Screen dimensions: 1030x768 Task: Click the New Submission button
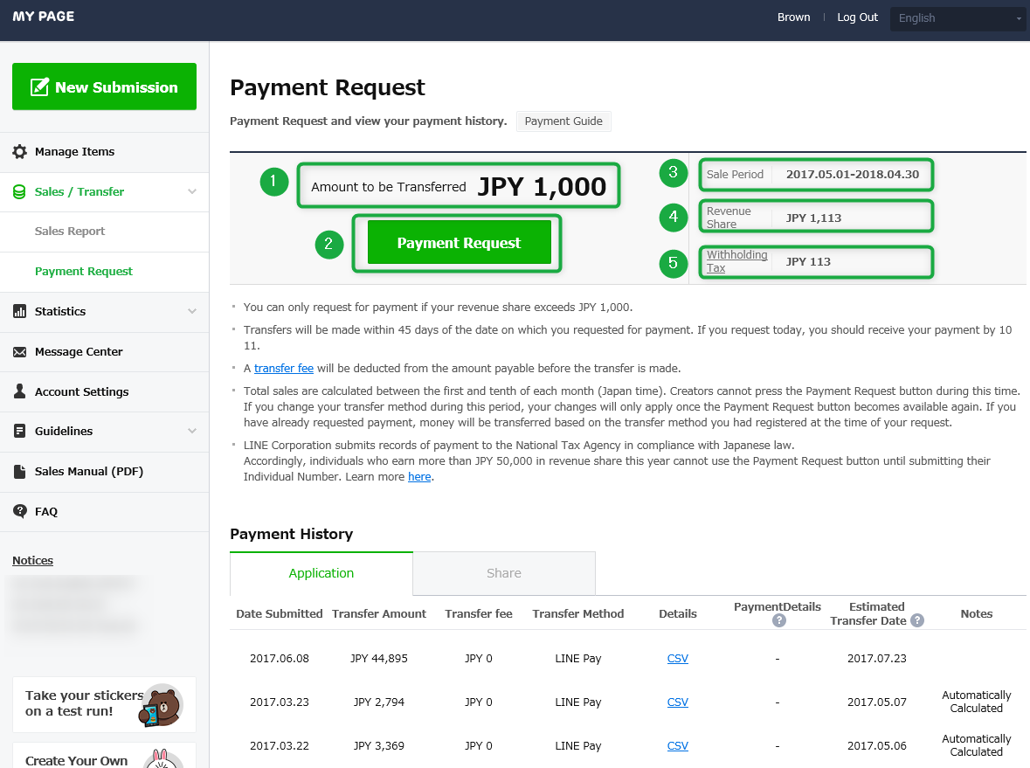[x=104, y=86]
